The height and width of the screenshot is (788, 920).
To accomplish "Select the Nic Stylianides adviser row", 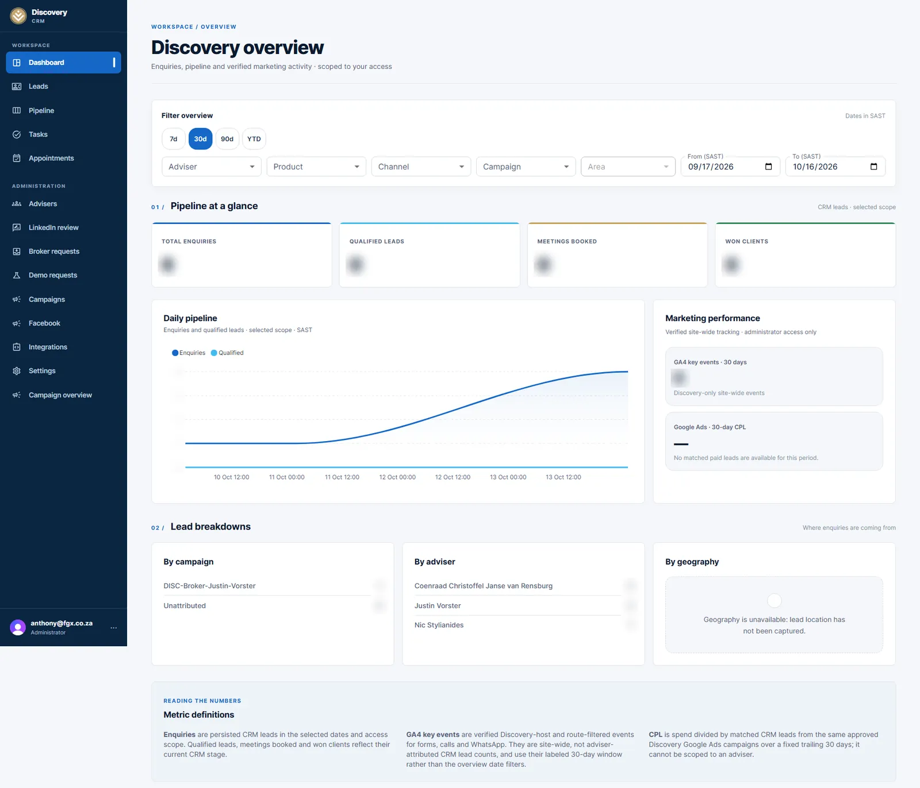I will 524,625.
